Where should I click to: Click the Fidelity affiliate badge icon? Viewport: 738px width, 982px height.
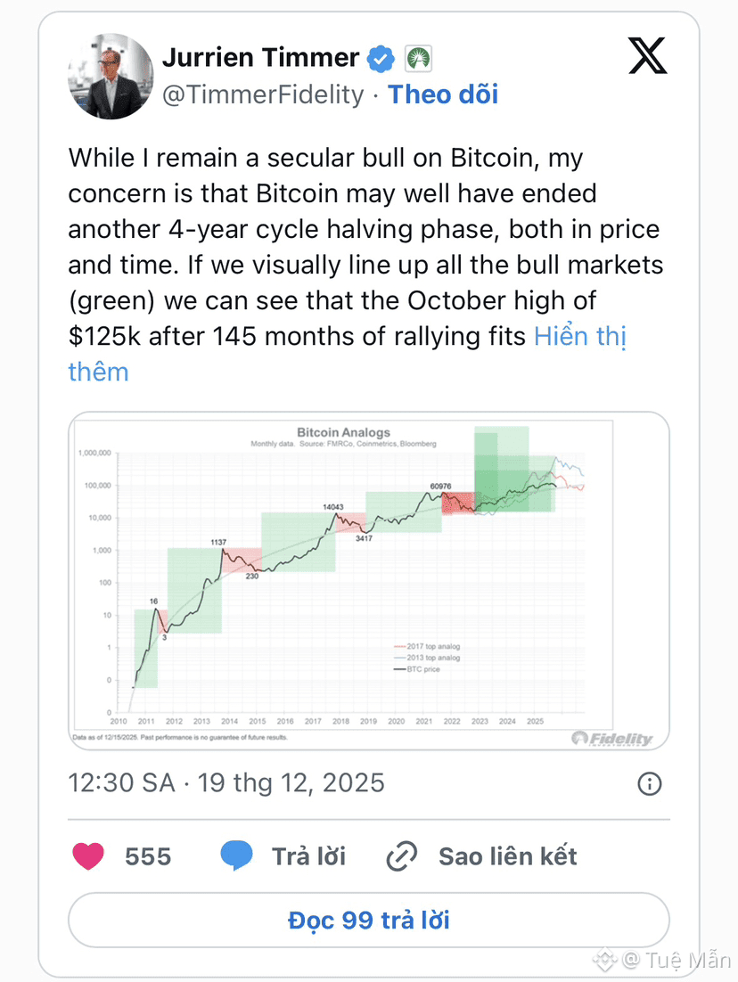point(418,59)
